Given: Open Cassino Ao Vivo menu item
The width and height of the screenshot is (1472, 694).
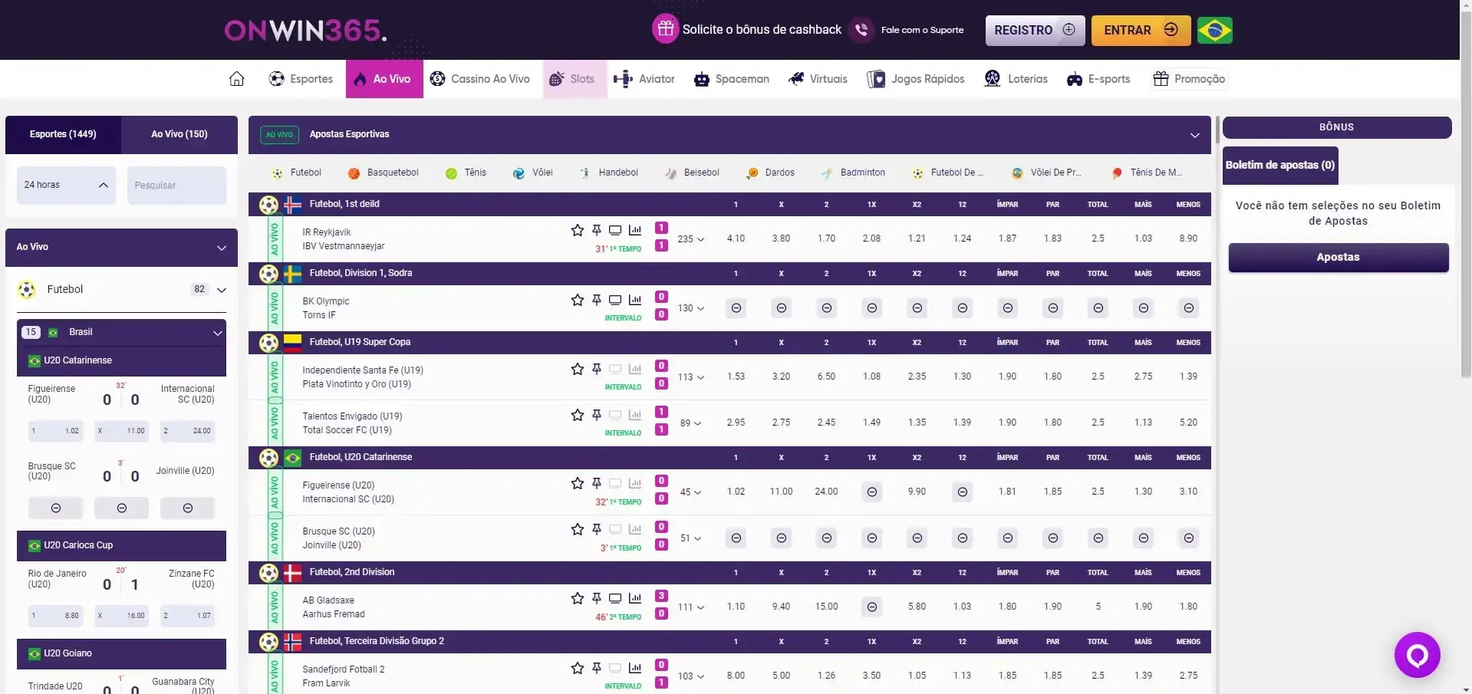Looking at the screenshot, I should tap(480, 79).
